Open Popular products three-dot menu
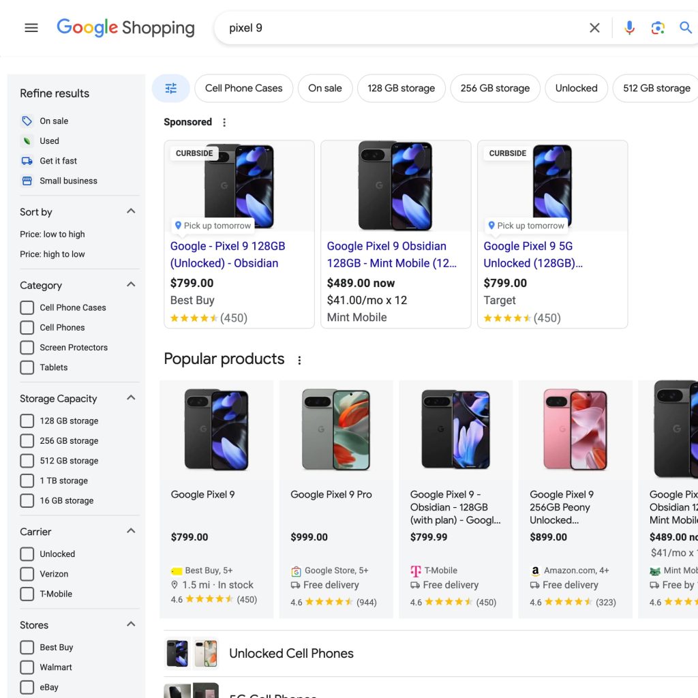The image size is (698, 698). point(299,360)
